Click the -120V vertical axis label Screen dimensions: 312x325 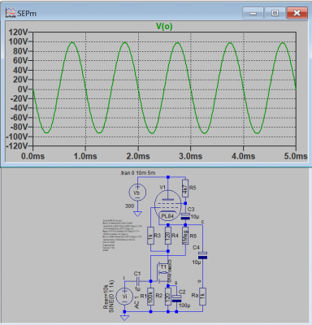pos(17,146)
